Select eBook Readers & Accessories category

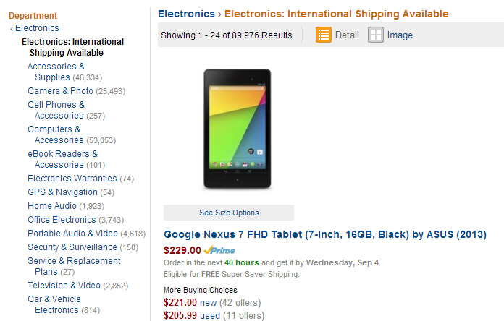(x=62, y=159)
